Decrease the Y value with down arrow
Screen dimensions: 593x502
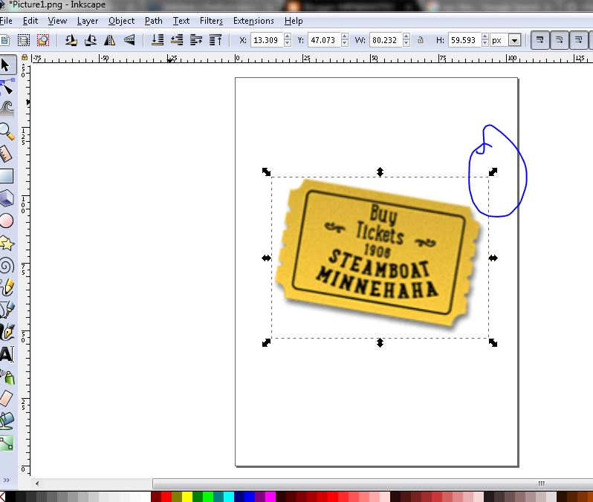click(x=345, y=44)
